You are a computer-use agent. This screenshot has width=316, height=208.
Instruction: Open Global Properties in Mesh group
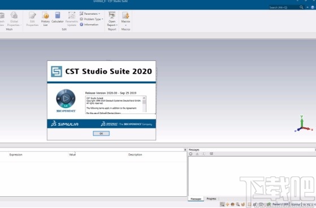click(x=14, y=19)
